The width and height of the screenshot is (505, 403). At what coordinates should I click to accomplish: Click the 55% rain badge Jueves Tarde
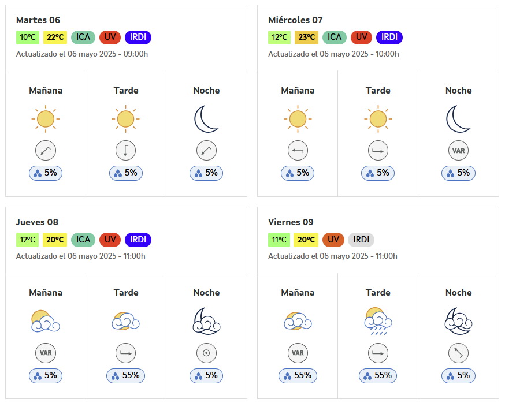[125, 376]
